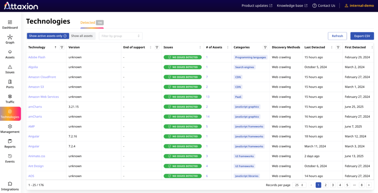Click the JavaScript libraries category tag
378x193 pixels.
[x=247, y=176]
